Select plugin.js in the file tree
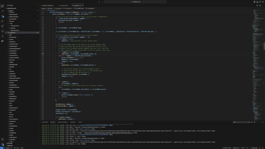265x149 pixels. pyautogui.click(x=22, y=32)
